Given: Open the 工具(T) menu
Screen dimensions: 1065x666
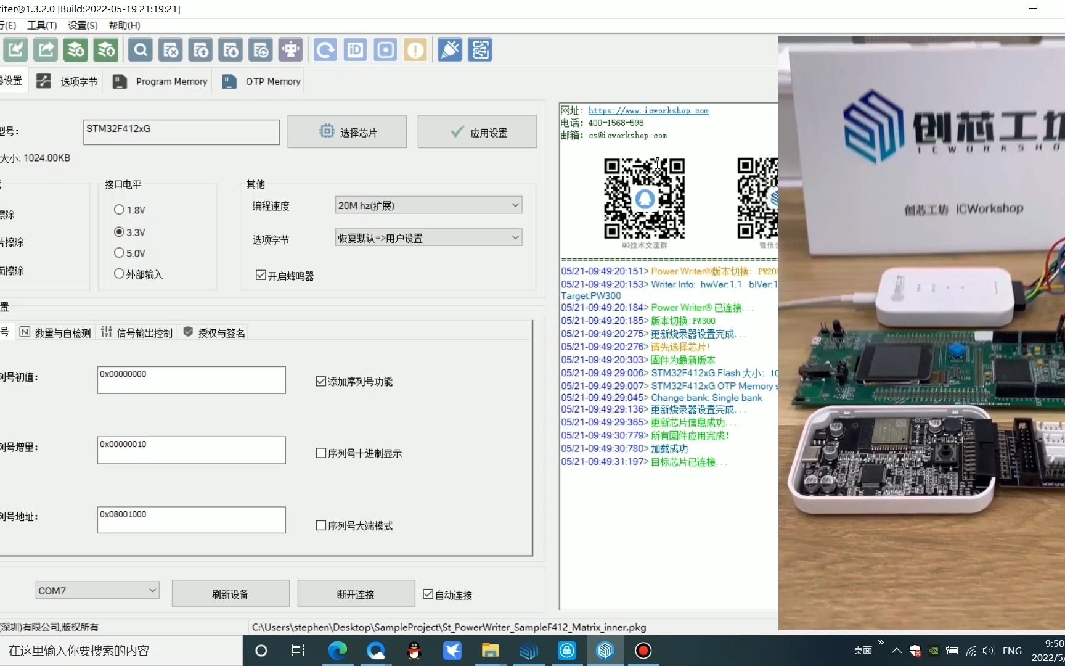Looking at the screenshot, I should [42, 25].
